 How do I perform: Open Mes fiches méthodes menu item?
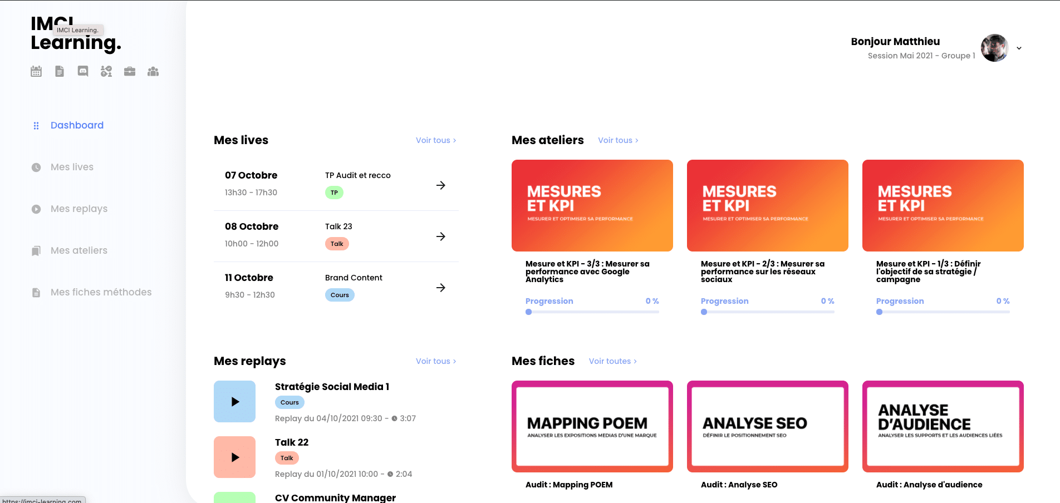(x=101, y=292)
